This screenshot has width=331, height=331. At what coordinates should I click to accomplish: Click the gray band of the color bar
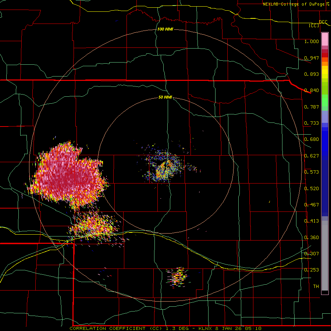pos(325,256)
